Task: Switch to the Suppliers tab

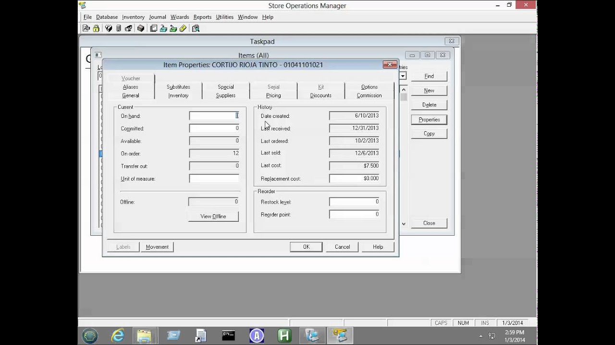Action: (226, 95)
